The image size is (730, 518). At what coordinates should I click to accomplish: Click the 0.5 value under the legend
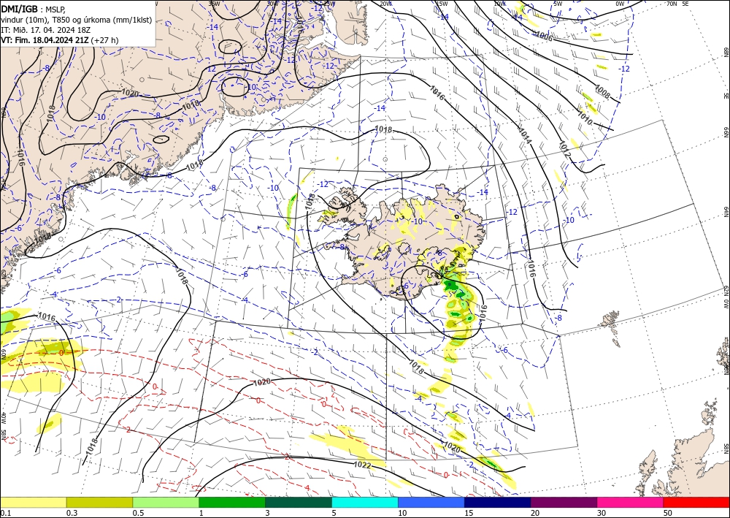pyautogui.click(x=138, y=513)
